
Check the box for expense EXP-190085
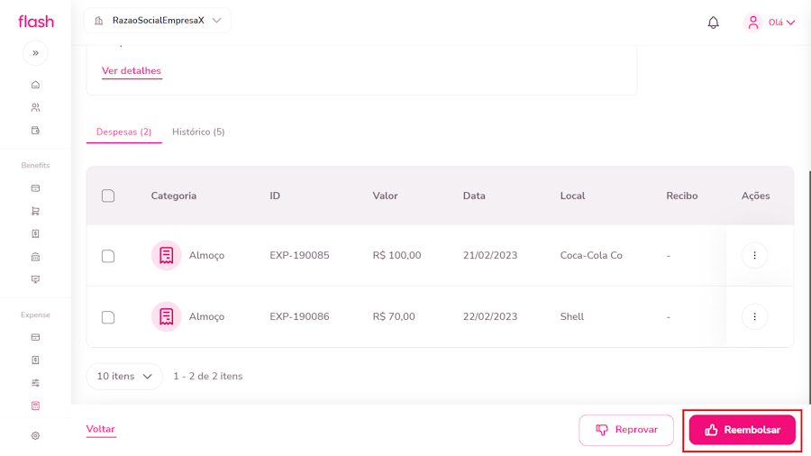pyautogui.click(x=108, y=256)
